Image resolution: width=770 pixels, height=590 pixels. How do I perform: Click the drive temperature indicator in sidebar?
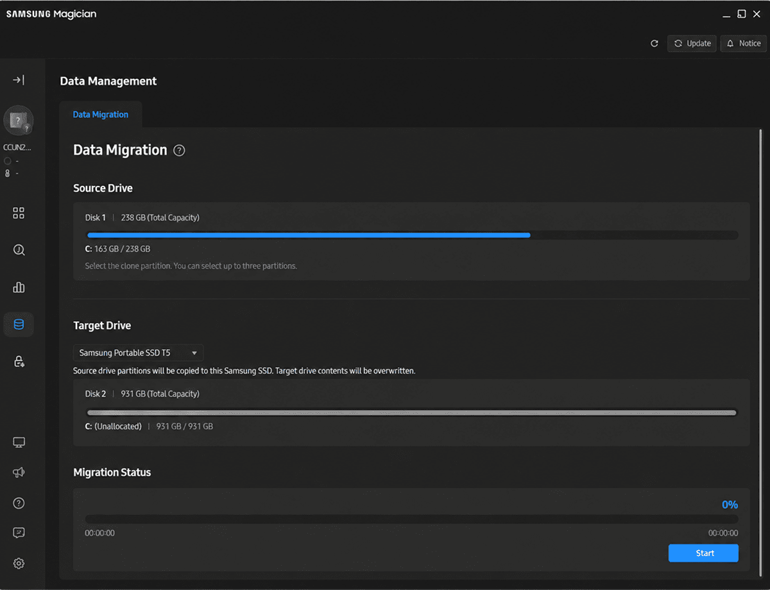pyautogui.click(x=7, y=173)
